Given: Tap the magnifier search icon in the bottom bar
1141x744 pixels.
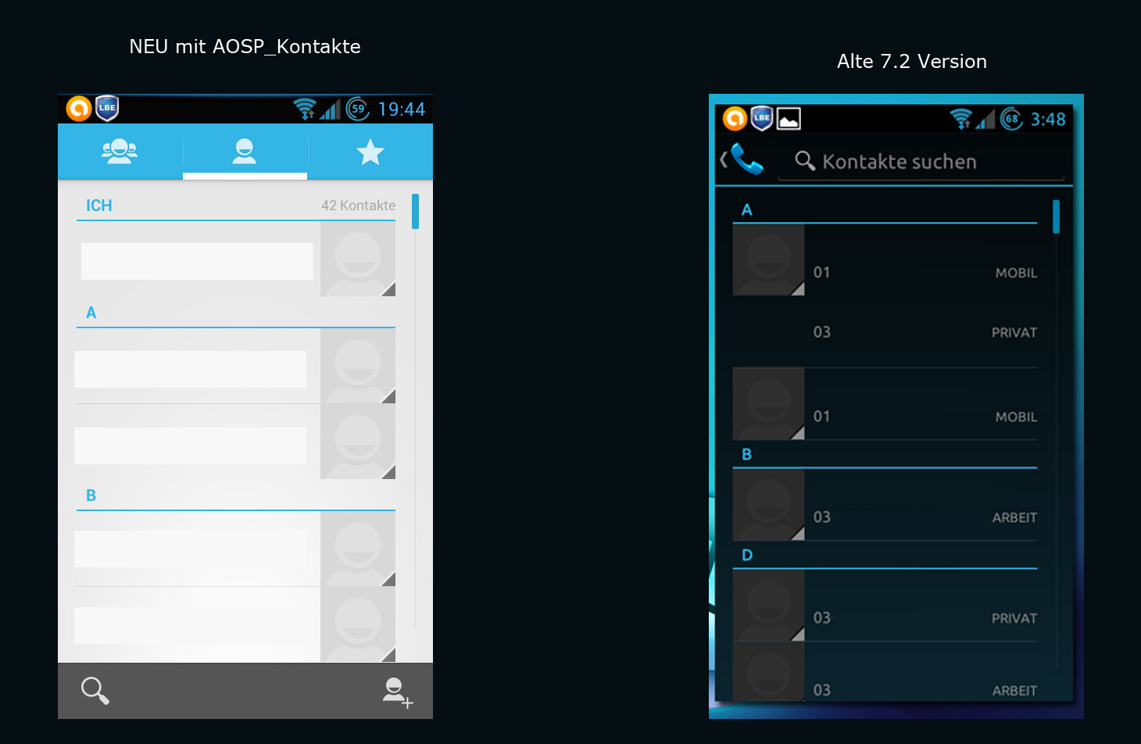Looking at the screenshot, I should coord(95,691).
